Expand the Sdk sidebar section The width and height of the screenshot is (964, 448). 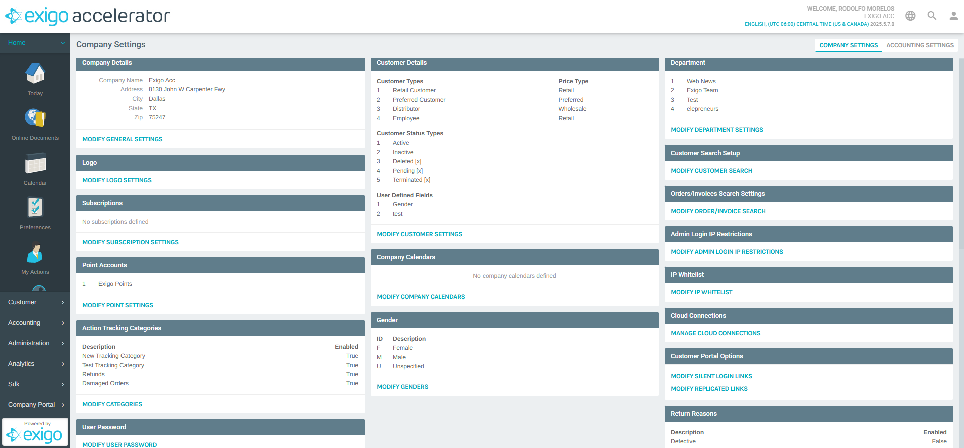tap(35, 384)
